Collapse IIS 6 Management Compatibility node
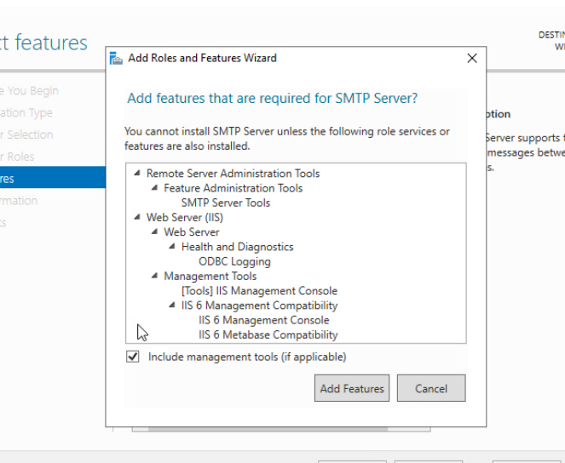 coord(172,305)
